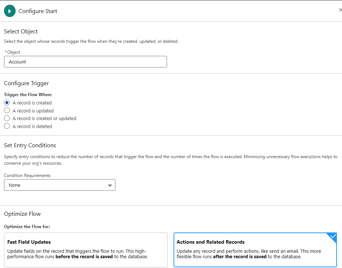Choose 'A record is updated' trigger option
This screenshot has width=342, height=268.
click(x=7, y=111)
